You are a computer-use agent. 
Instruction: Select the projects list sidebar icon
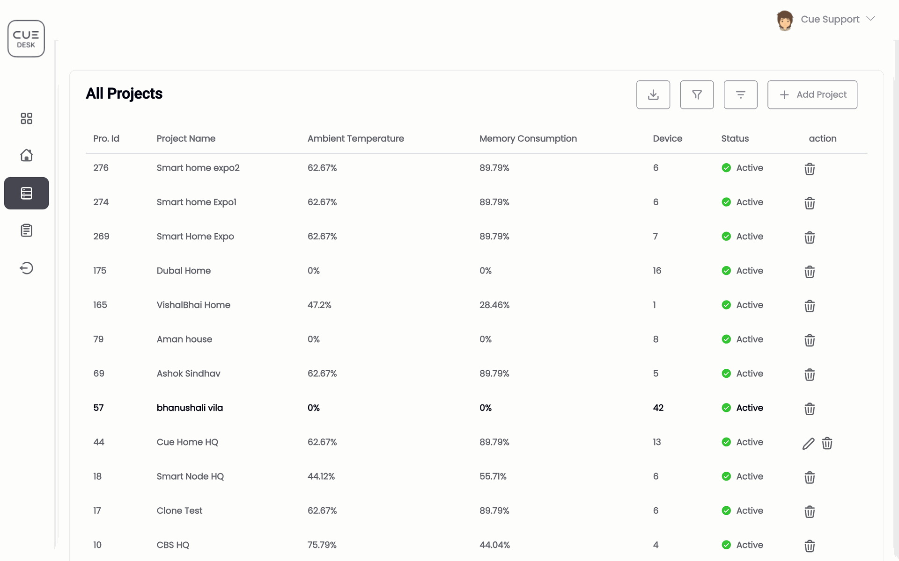pyautogui.click(x=26, y=193)
